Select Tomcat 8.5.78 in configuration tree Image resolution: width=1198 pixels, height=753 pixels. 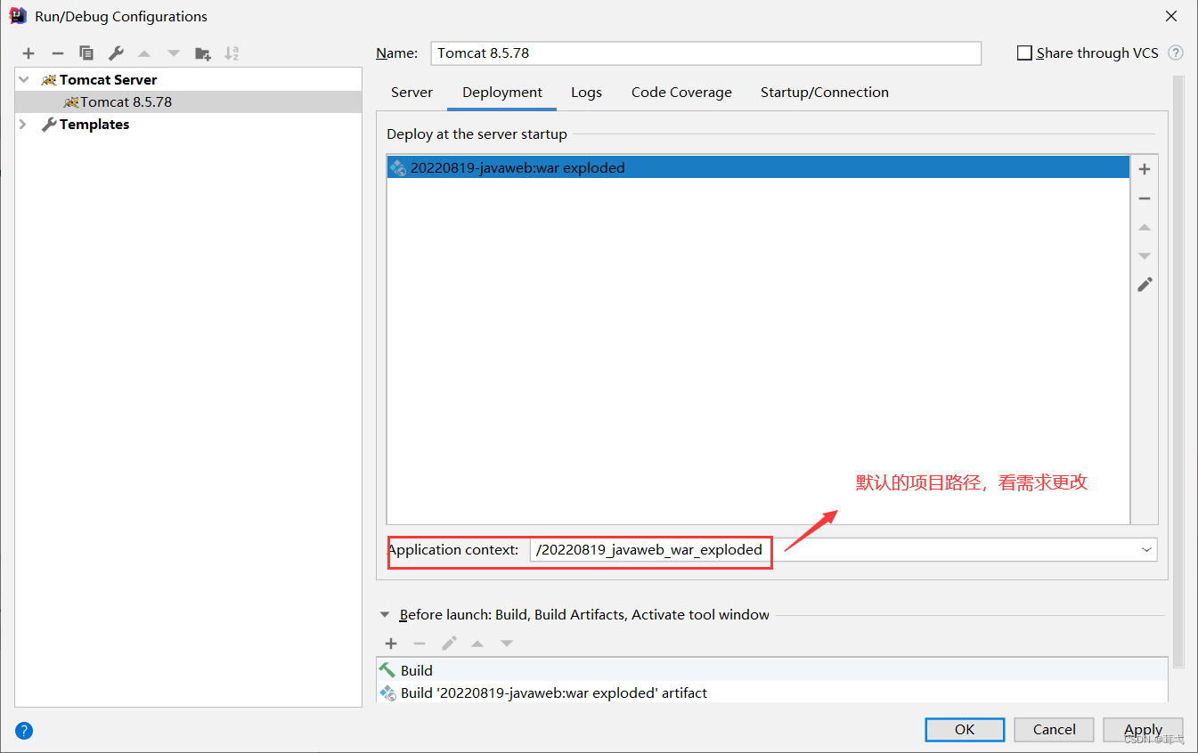click(189, 102)
